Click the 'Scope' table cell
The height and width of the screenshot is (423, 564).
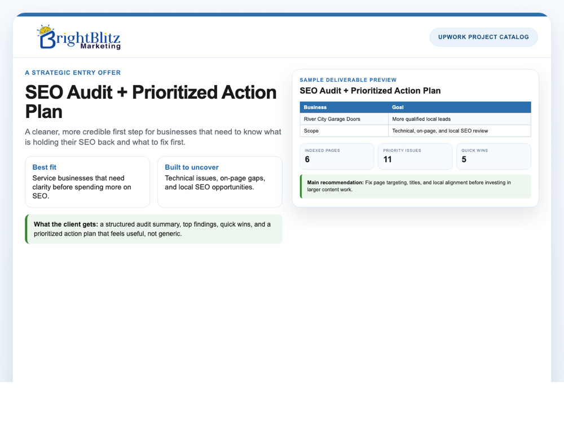(344, 131)
